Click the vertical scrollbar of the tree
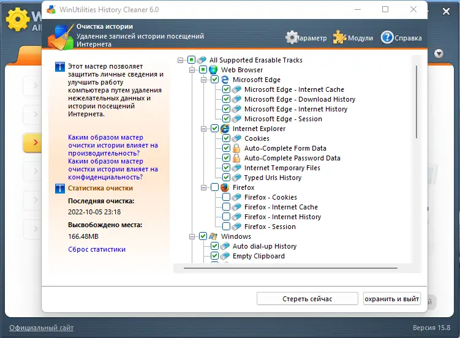 pos(416,102)
